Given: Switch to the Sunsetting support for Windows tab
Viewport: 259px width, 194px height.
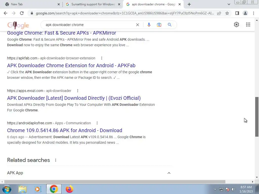Looking at the screenshot, I should [x=93, y=4].
